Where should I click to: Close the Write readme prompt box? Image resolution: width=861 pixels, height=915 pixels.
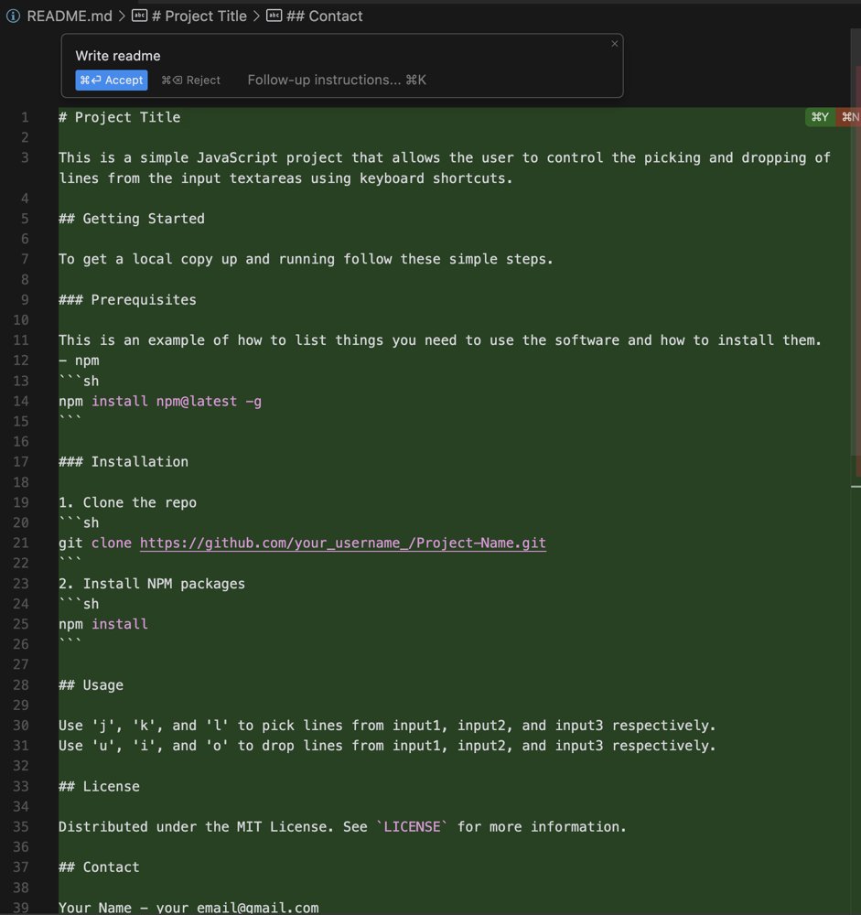pyautogui.click(x=615, y=44)
